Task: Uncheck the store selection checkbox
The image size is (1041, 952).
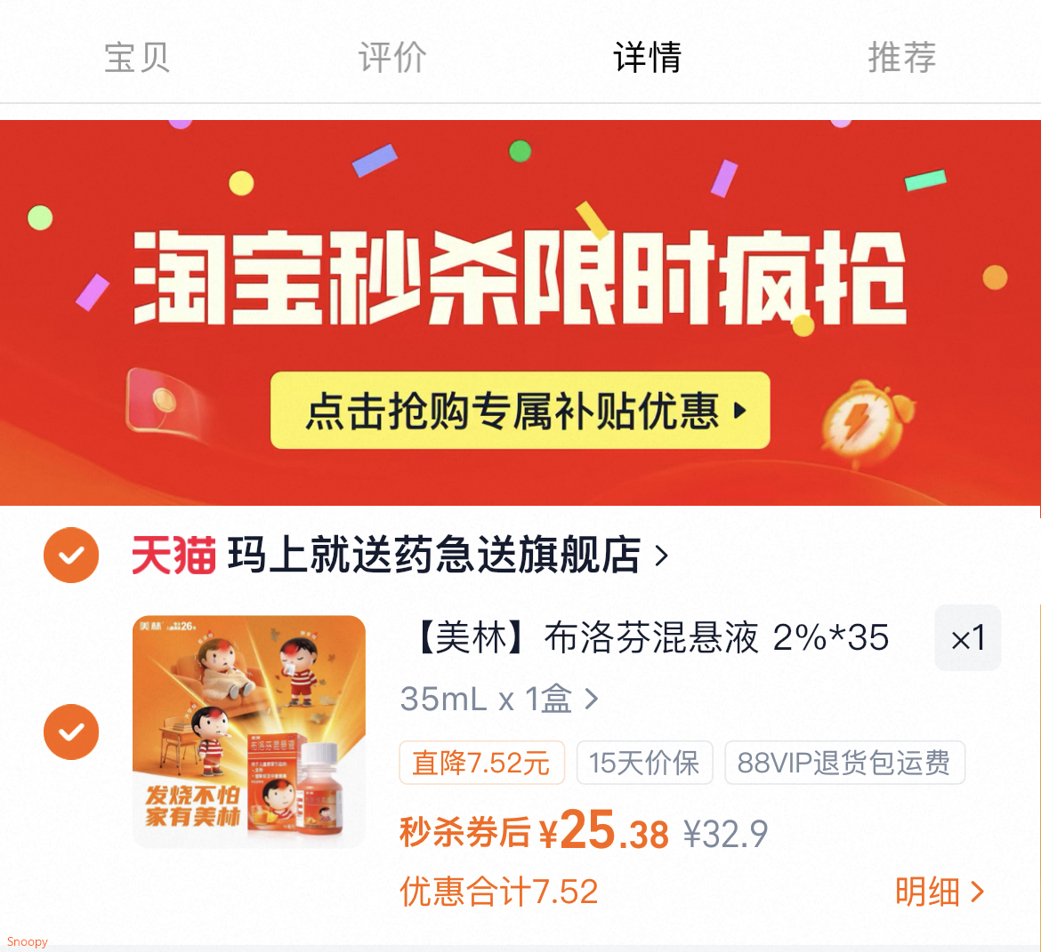Action: click(71, 556)
